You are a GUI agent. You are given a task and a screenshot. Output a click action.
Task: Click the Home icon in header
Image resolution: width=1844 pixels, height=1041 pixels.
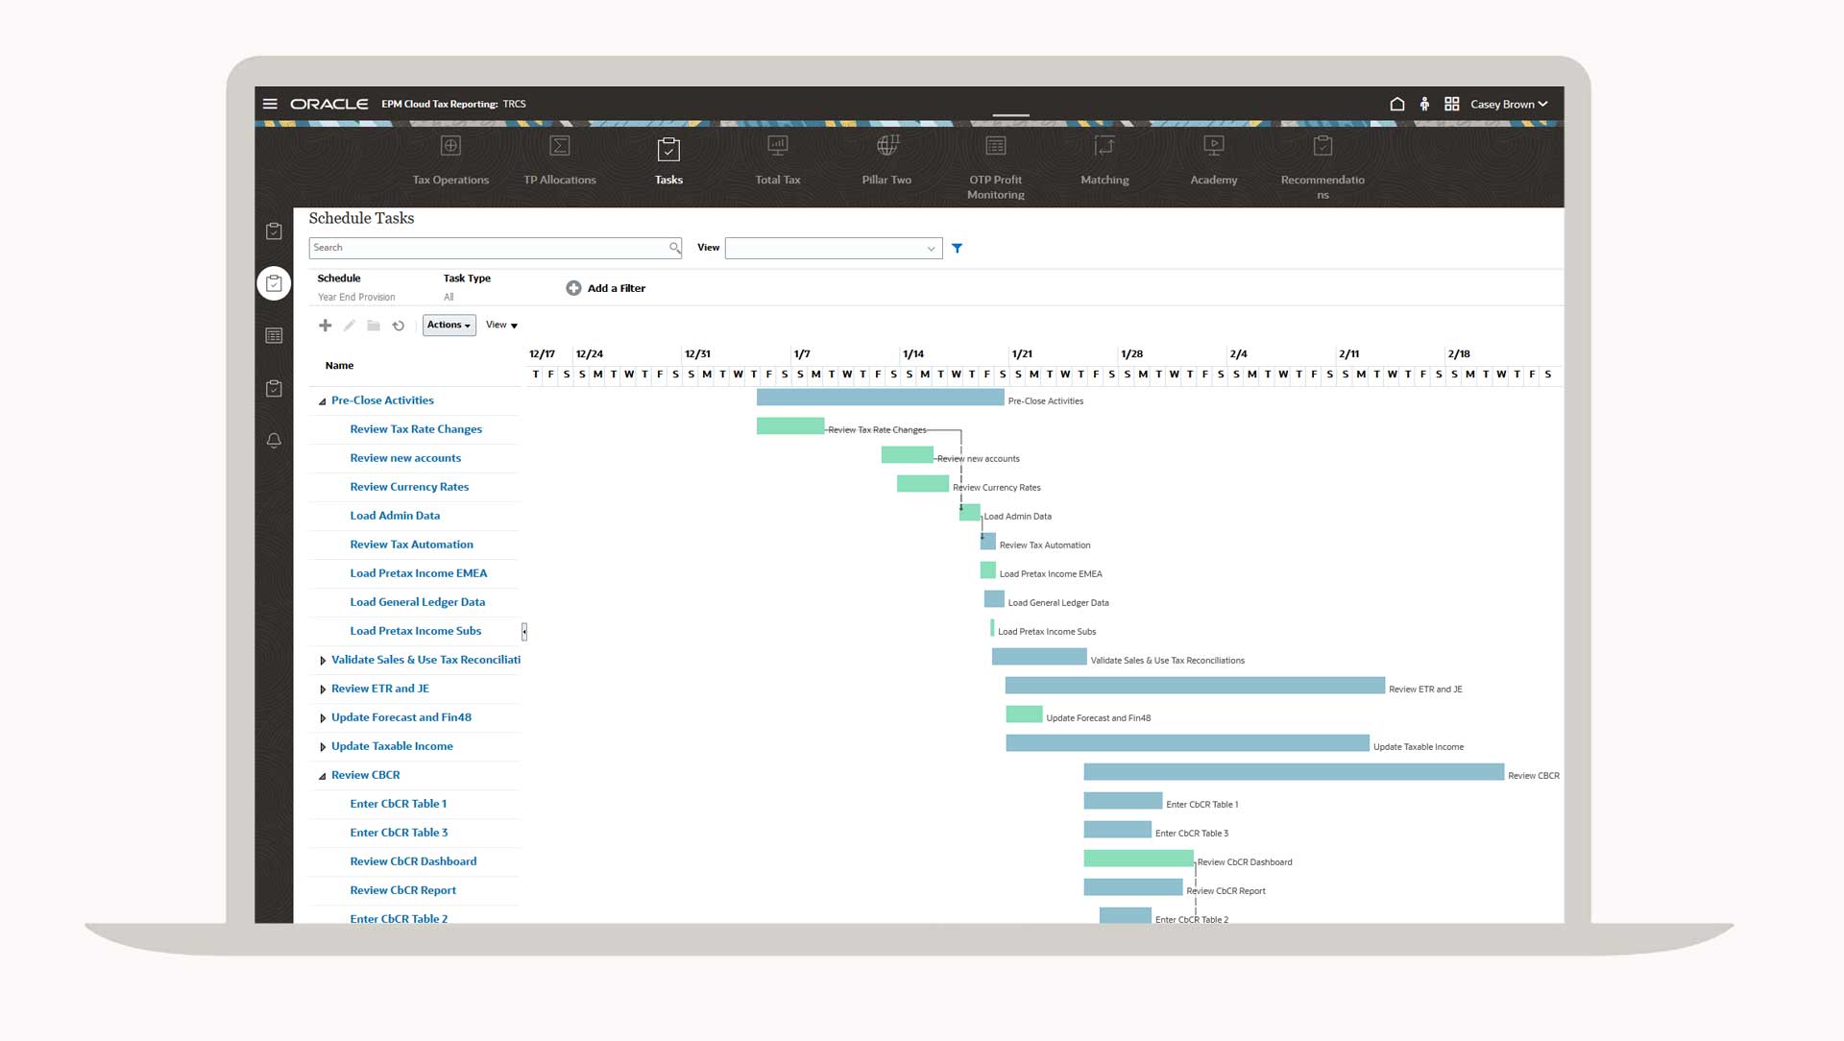(1397, 104)
